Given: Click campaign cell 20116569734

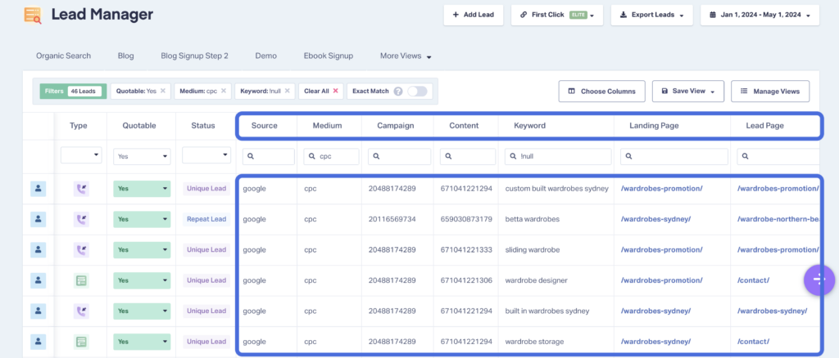Looking at the screenshot, I should [x=392, y=219].
